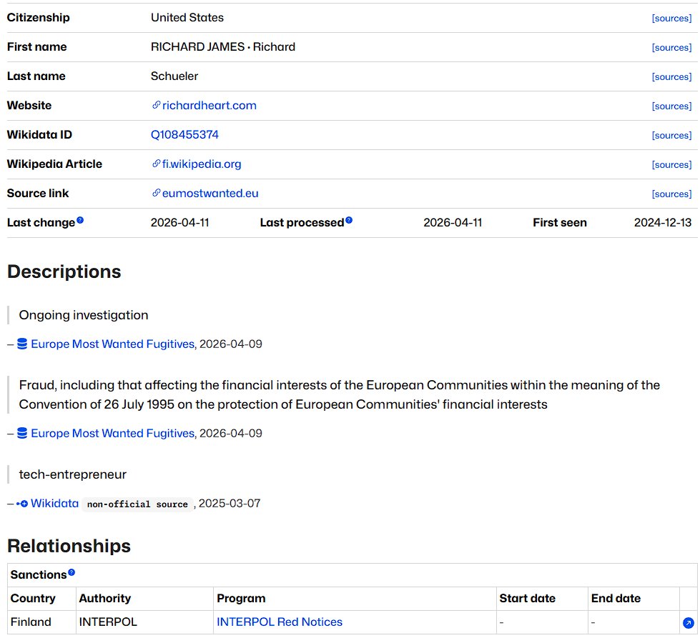The height and width of the screenshot is (643, 700).
Task: Click the help icon beside Last processed
Action: [349, 220]
